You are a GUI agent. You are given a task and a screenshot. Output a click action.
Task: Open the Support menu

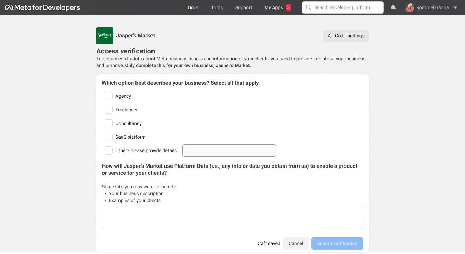pos(244,7)
